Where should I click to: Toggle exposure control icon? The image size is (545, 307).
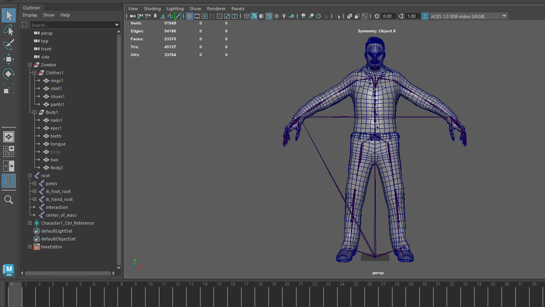tap(377, 16)
